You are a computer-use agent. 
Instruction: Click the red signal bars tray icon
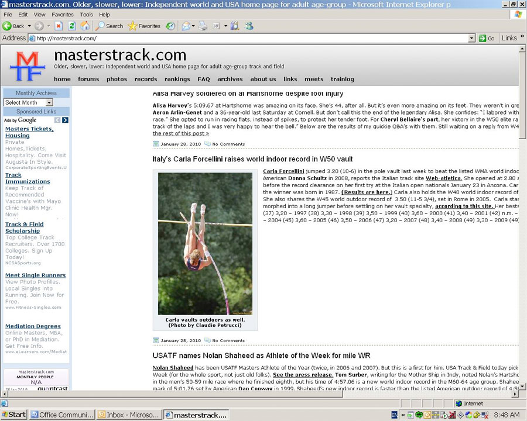click(x=452, y=415)
